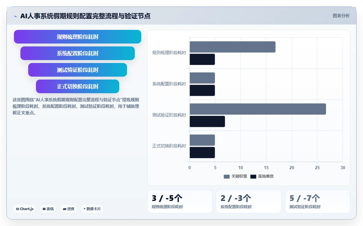The width and height of the screenshot is (363, 226).
Task: Click the x-axis tick value 30
Action: (343, 168)
